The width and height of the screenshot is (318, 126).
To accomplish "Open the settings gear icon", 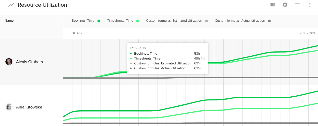I will pos(285,5).
